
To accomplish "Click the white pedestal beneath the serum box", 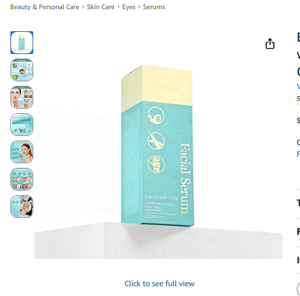I will click(158, 241).
